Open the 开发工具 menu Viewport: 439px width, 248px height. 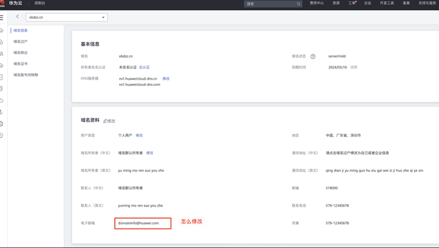click(387, 3)
